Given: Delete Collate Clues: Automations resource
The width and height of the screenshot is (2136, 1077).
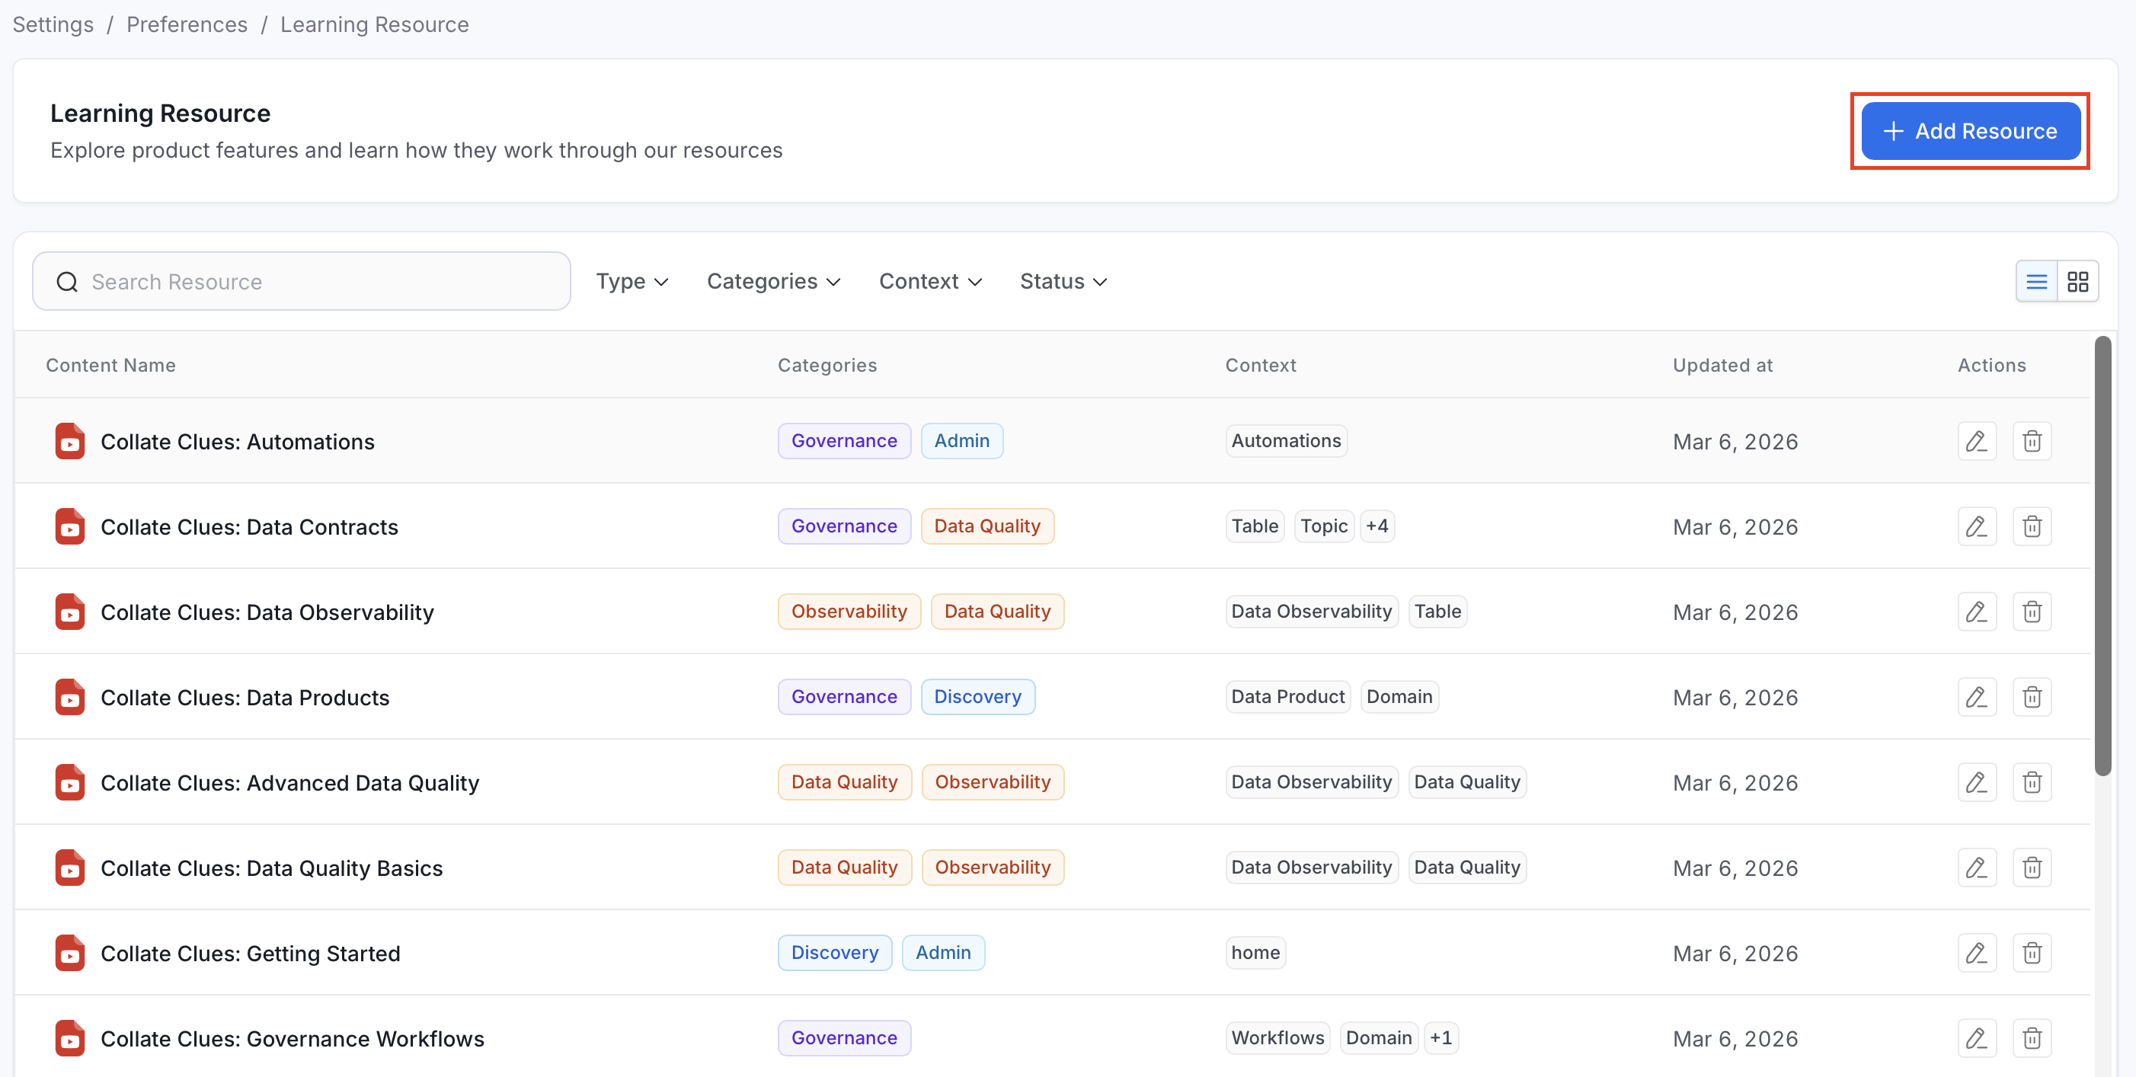Looking at the screenshot, I should (x=2032, y=441).
